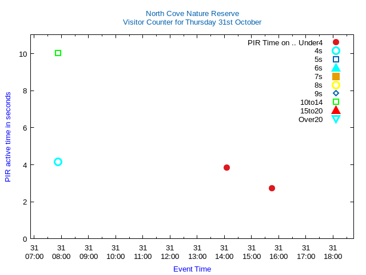The image size is (366, 275).
Task: Click the Event Time axis label
Action: coord(192,269)
